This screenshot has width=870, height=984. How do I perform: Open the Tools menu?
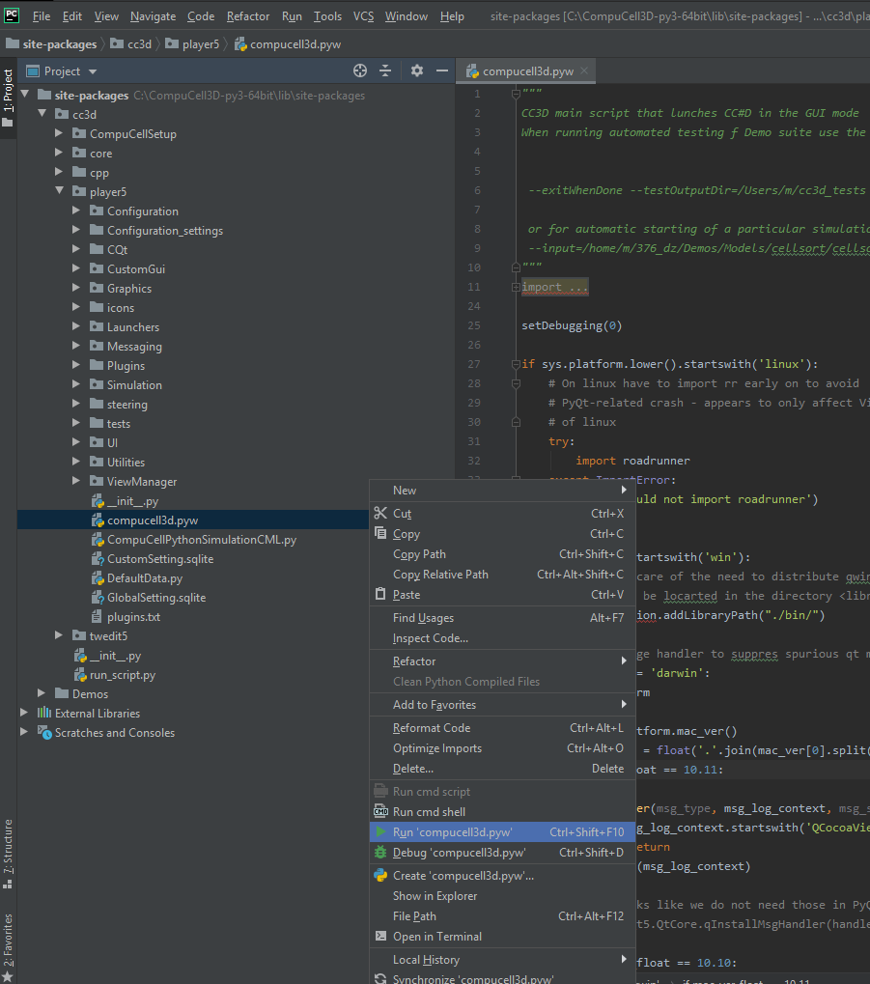(327, 16)
